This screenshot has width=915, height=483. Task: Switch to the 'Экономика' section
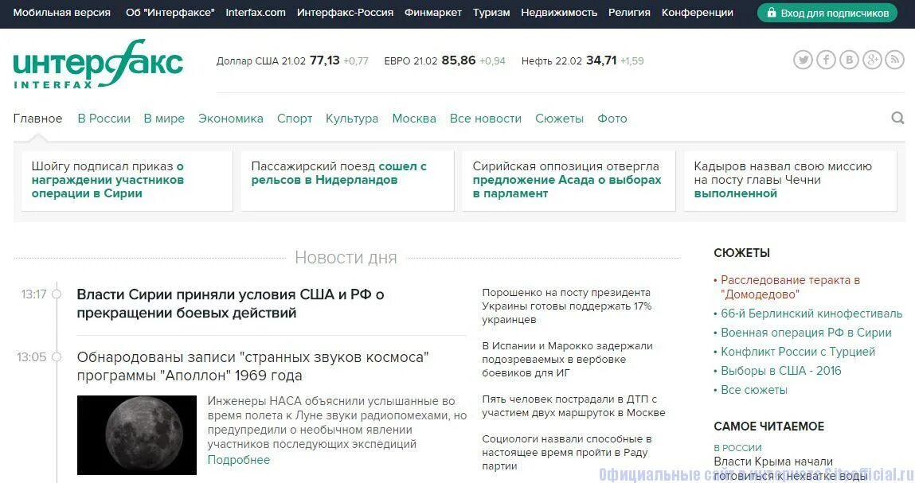coord(230,119)
